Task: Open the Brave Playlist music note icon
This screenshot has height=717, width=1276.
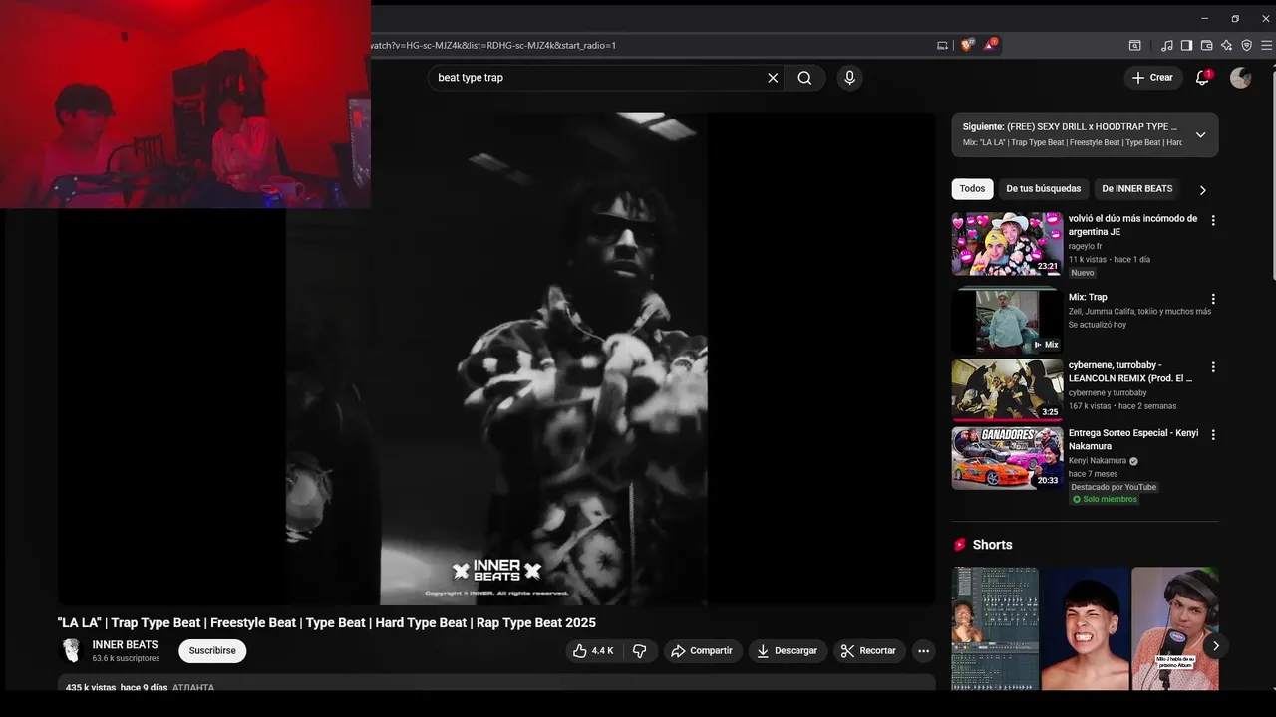Action: (x=1167, y=45)
